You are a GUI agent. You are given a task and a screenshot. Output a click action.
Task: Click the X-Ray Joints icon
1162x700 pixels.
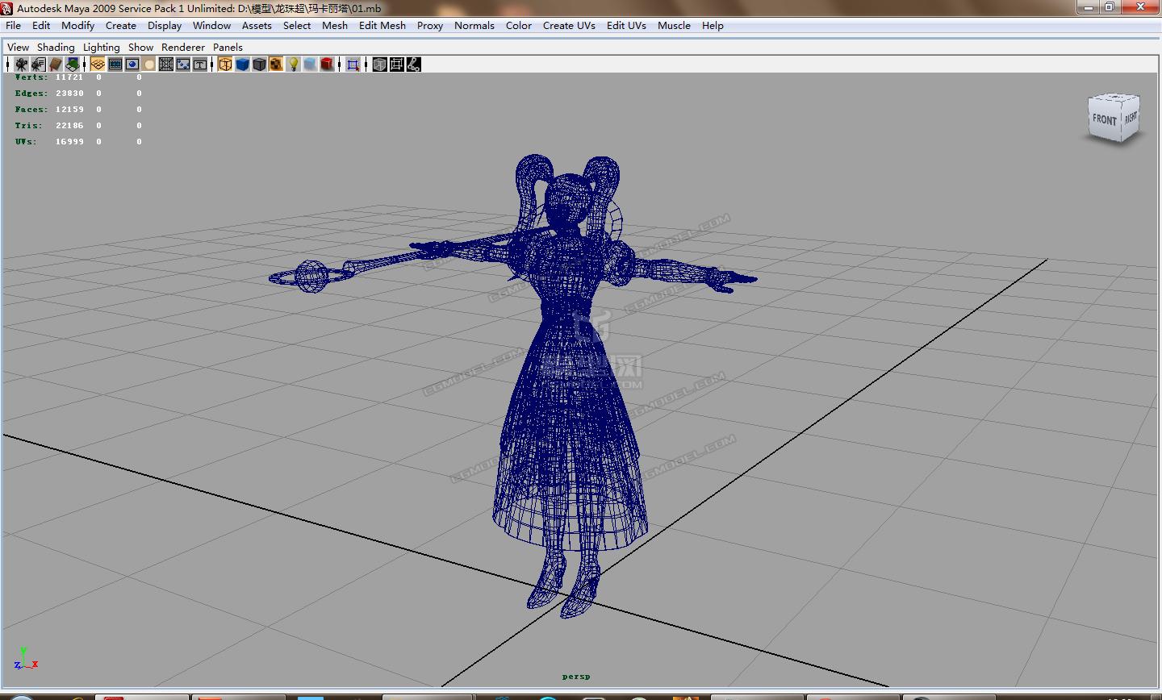[413, 65]
